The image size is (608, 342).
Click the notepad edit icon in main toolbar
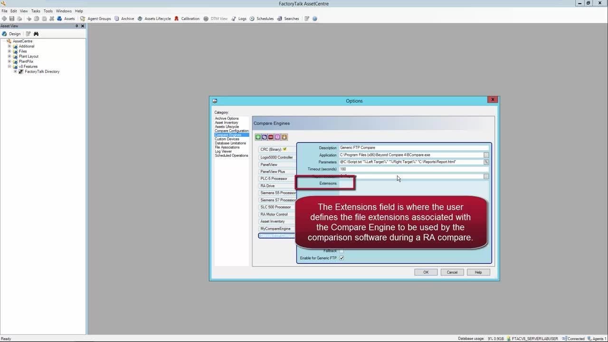click(307, 19)
